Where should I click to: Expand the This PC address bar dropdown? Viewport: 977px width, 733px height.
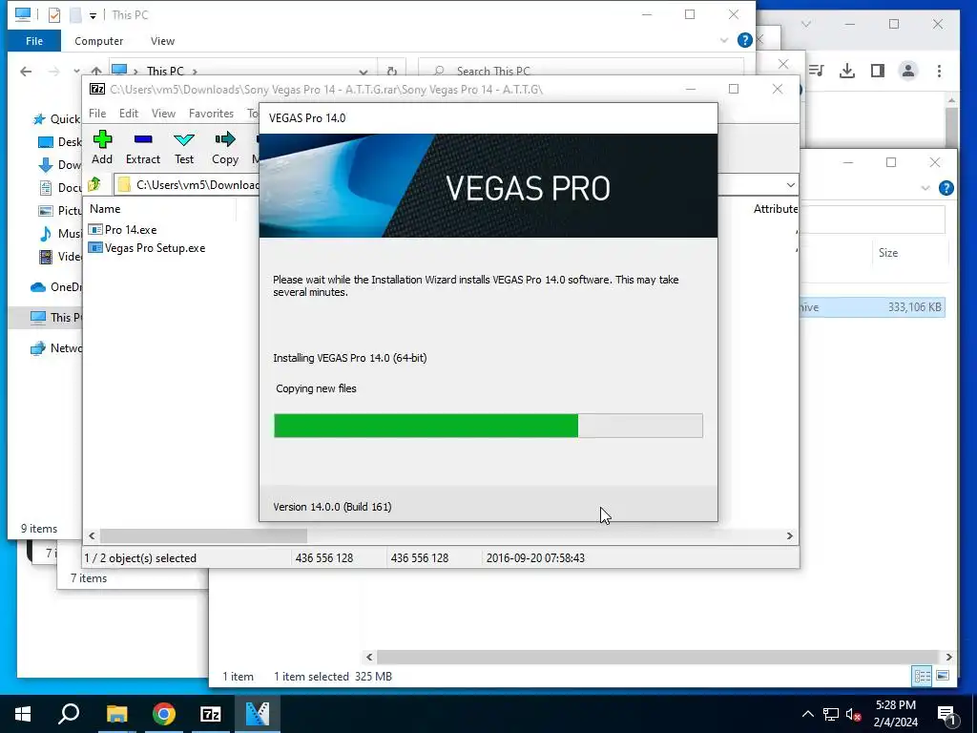364,71
